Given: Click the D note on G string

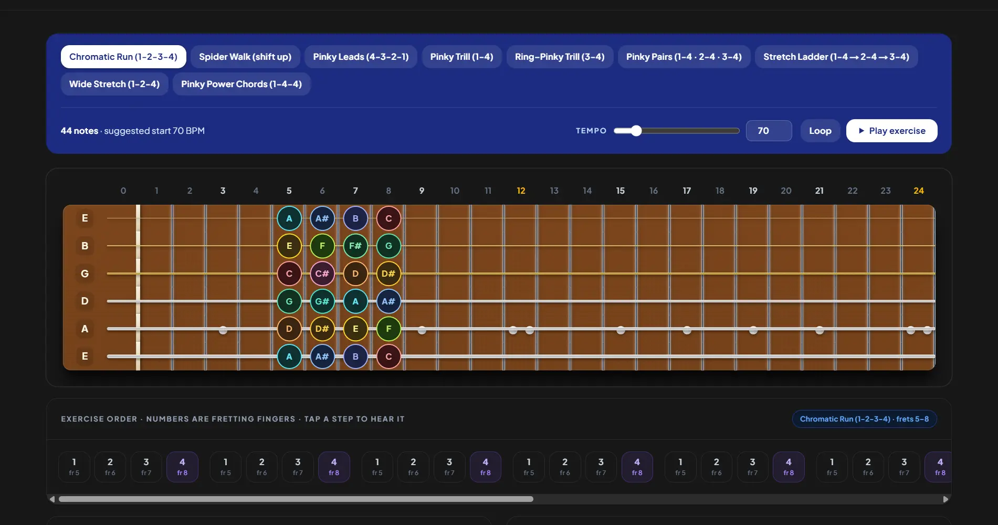Looking at the screenshot, I should 355,274.
